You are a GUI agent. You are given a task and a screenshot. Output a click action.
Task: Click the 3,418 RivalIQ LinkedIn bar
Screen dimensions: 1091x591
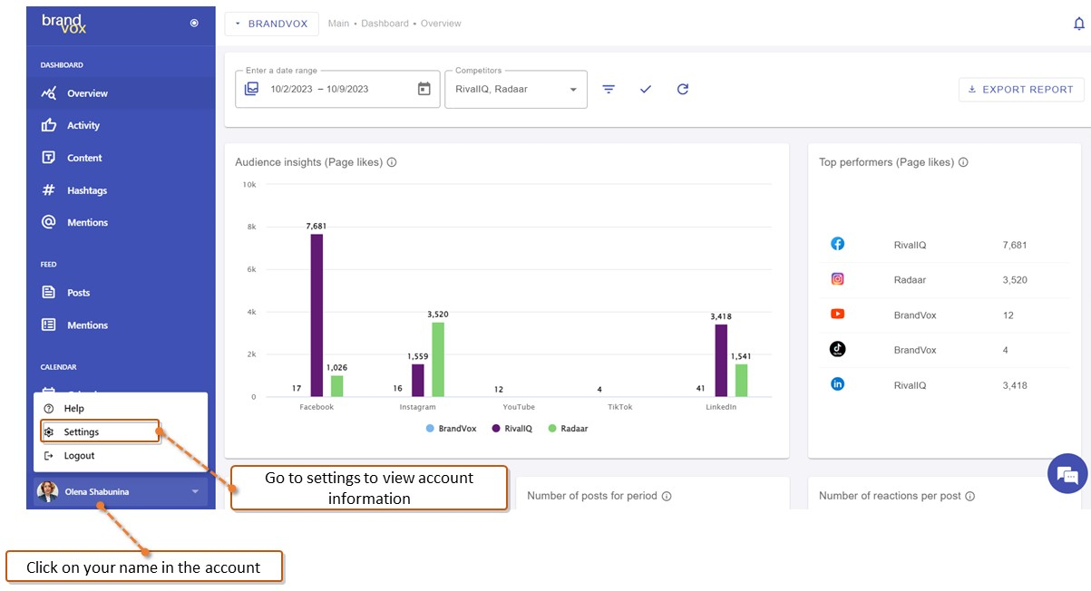point(721,361)
